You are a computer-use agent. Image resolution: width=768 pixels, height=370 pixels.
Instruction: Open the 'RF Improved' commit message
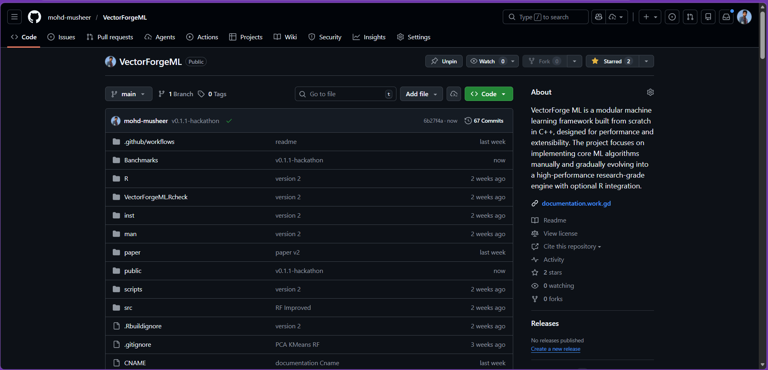293,307
